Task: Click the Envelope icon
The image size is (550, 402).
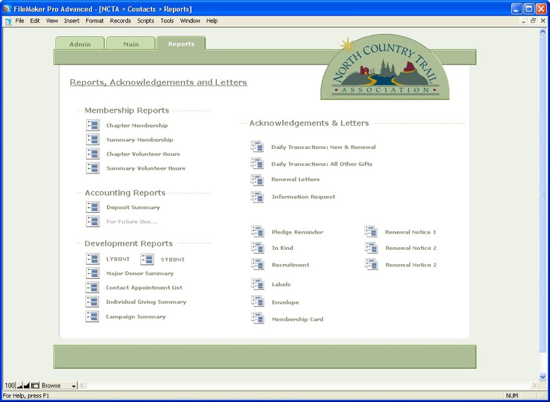Action: 258,301
